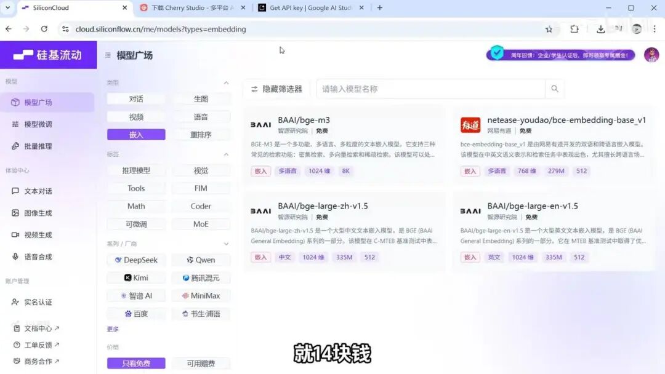Toggle MoE tag filter
The height and width of the screenshot is (374, 665).
[201, 224]
